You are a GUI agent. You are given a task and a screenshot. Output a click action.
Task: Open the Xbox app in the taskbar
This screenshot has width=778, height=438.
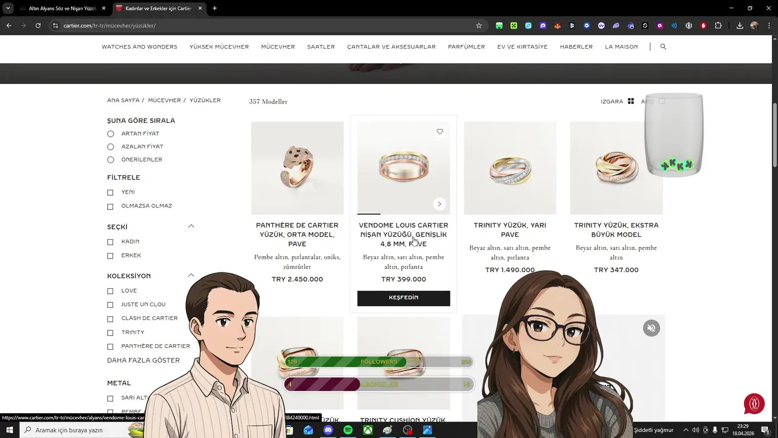368,430
